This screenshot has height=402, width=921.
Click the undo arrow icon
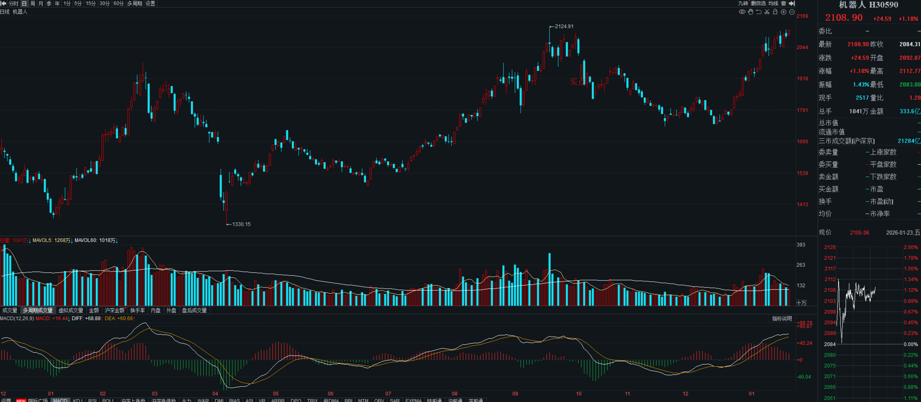click(x=759, y=12)
